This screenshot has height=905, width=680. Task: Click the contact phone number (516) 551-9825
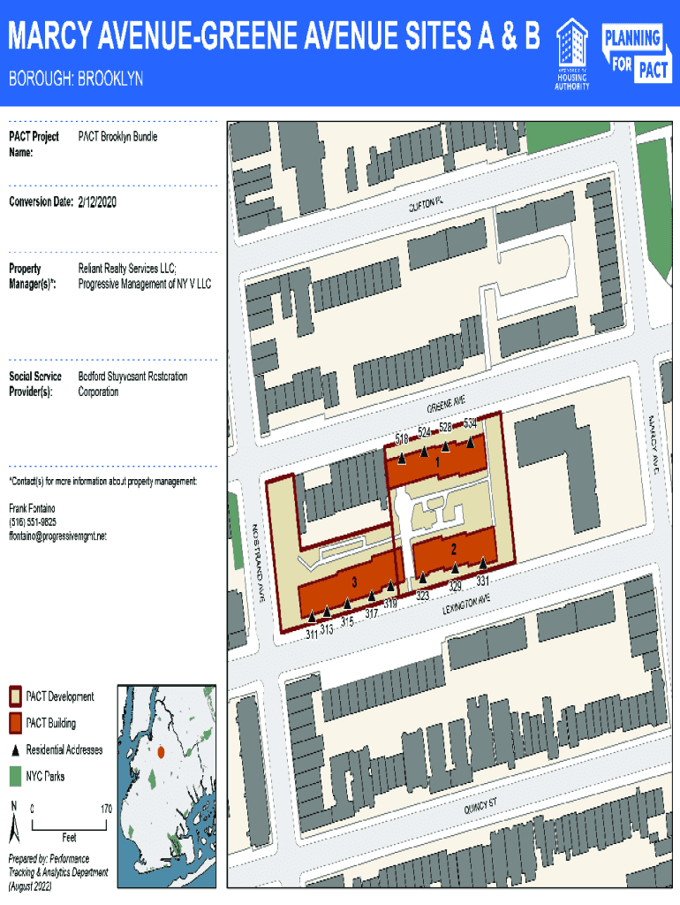[33, 522]
